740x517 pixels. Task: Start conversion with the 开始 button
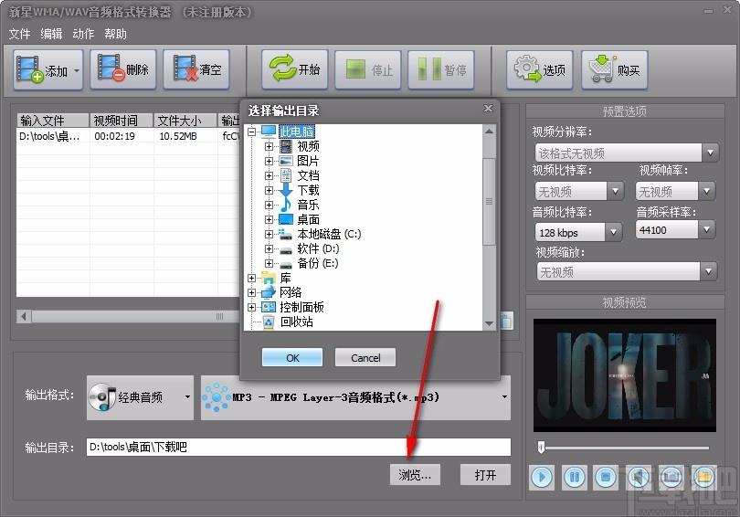pyautogui.click(x=295, y=69)
